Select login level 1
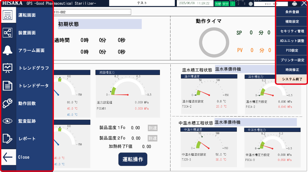The width and height of the screenshot is (308, 172). [232, 4]
